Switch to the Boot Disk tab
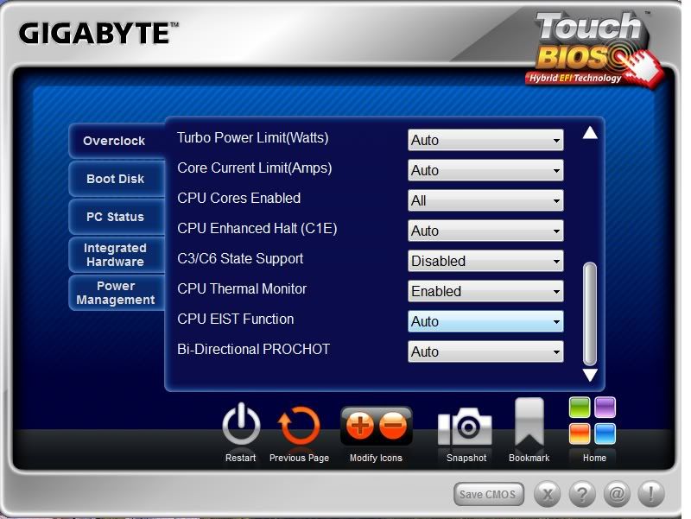This screenshot has height=519, width=691. (116, 179)
